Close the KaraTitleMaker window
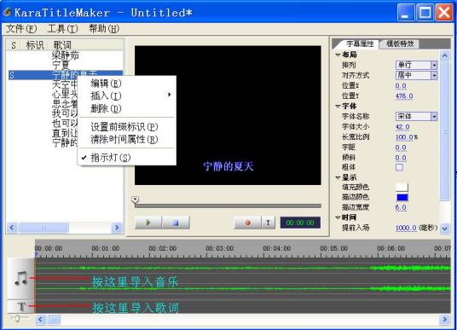Image resolution: width=457 pixels, height=330 pixels. click(x=444, y=13)
